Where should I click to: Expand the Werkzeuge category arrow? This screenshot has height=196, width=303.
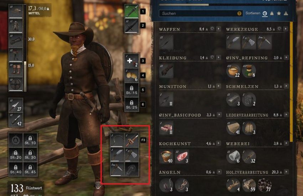pos(286,29)
